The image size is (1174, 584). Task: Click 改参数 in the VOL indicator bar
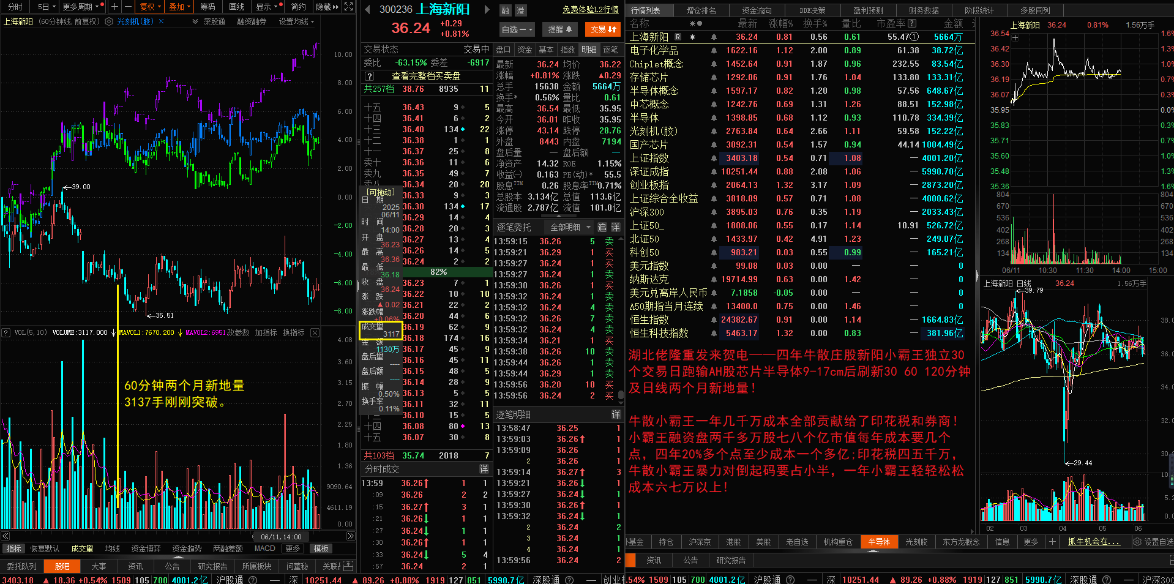238,333
